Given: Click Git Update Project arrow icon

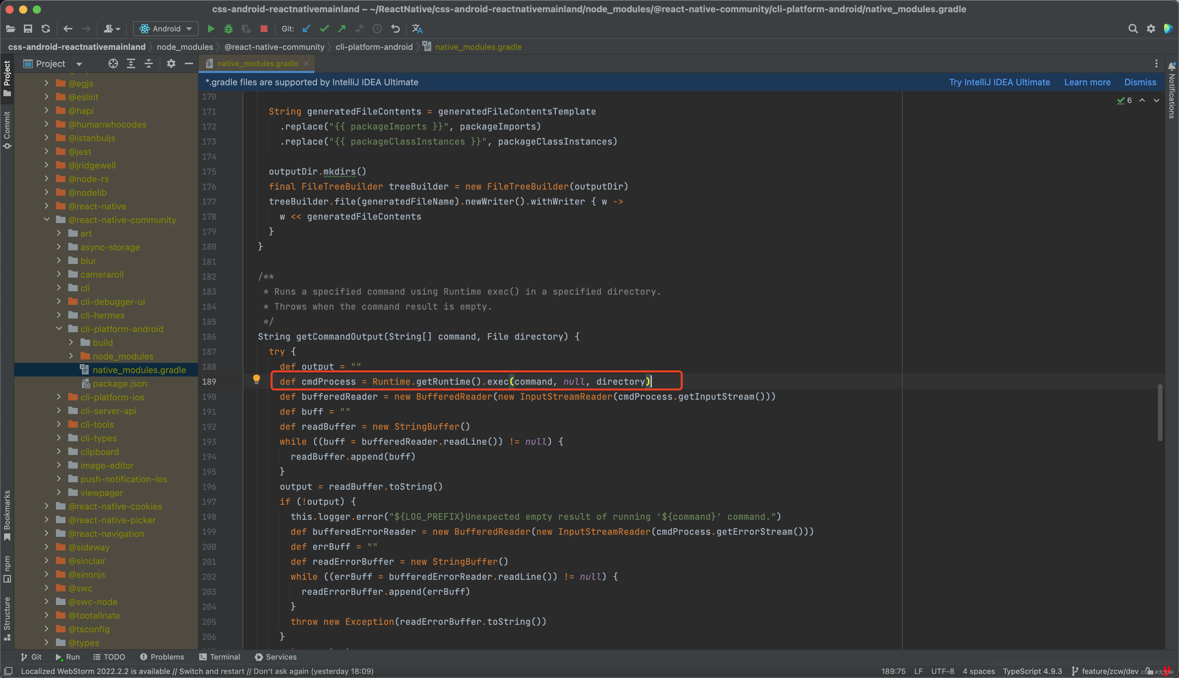Looking at the screenshot, I should click(306, 29).
